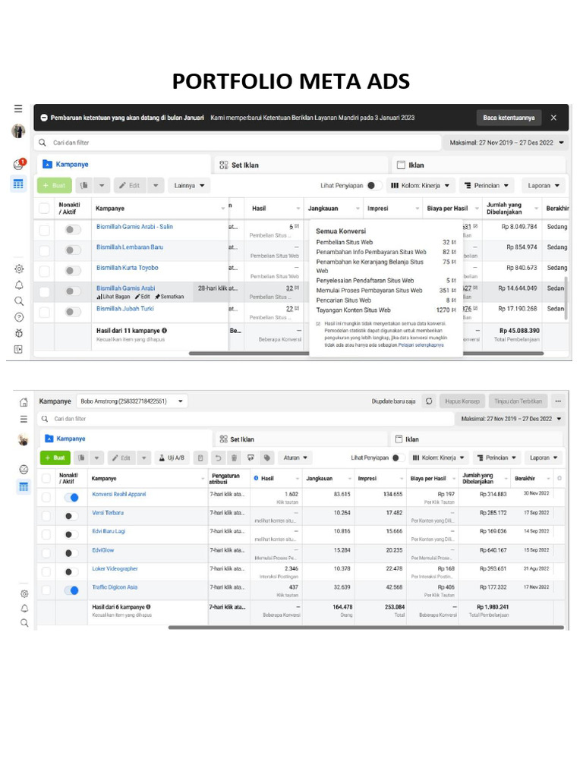Open hamburger menu beside the policy update banner
Image resolution: width=583 pixels, height=777 pixels.
[18, 109]
